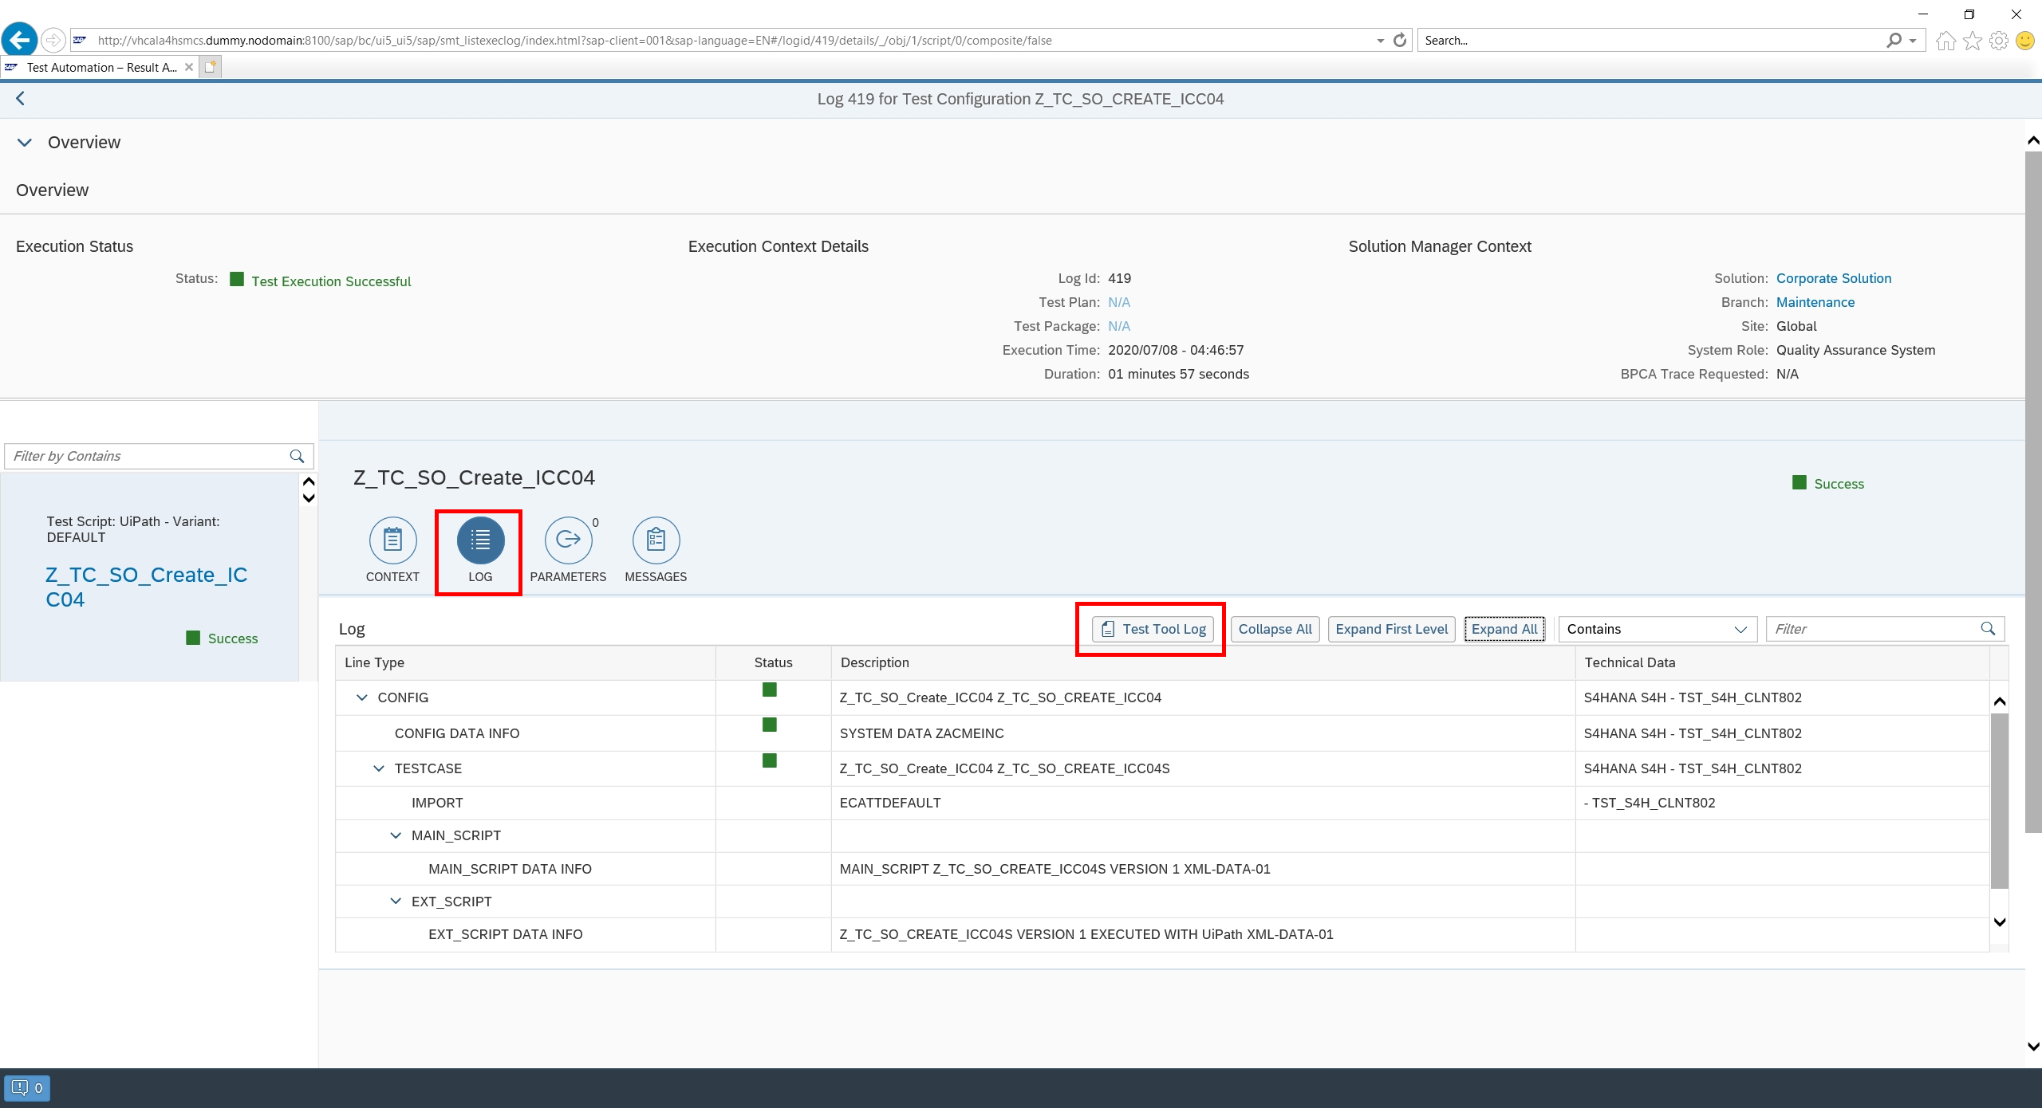
Task: Open the PARAMETERS icon view
Action: point(568,540)
